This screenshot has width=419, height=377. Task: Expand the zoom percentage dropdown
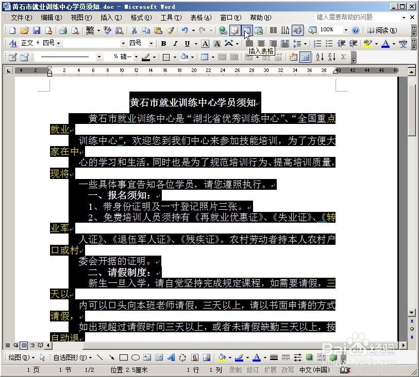[x=346, y=30]
